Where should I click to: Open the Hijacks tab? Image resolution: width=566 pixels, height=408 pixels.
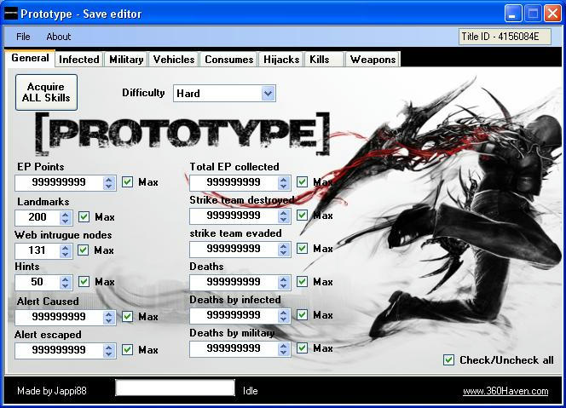click(281, 60)
